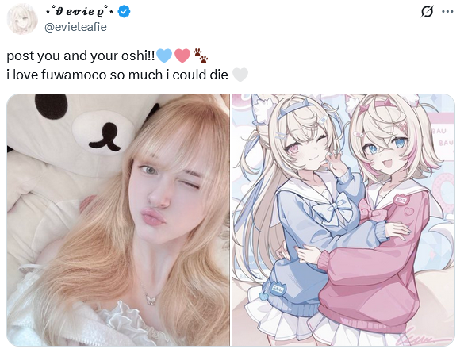The image size is (464, 349).
Task: Open the Grok slashed-circle icon
Action: click(x=427, y=12)
